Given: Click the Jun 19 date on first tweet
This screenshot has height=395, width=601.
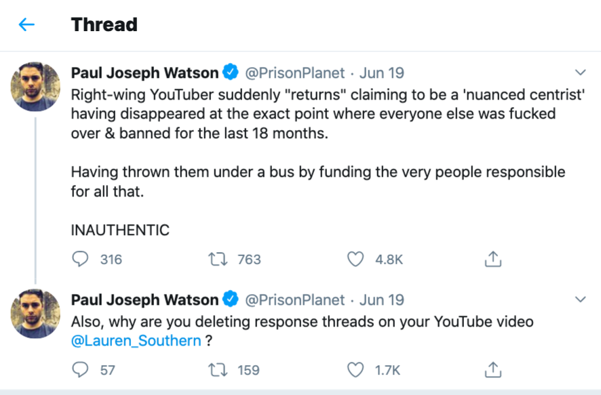Looking at the screenshot, I should [382, 72].
